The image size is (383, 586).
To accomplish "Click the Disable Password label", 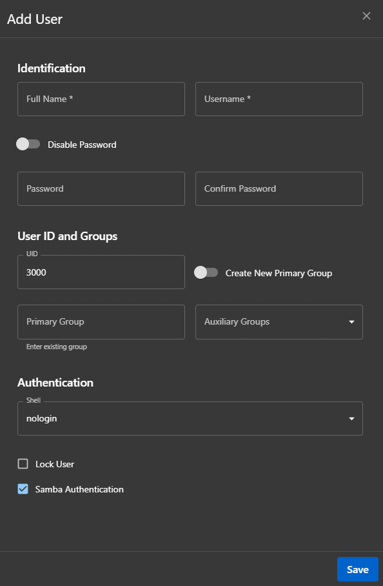I will tap(81, 145).
